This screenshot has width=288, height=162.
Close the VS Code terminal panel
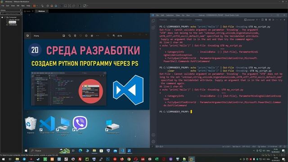(284, 20)
